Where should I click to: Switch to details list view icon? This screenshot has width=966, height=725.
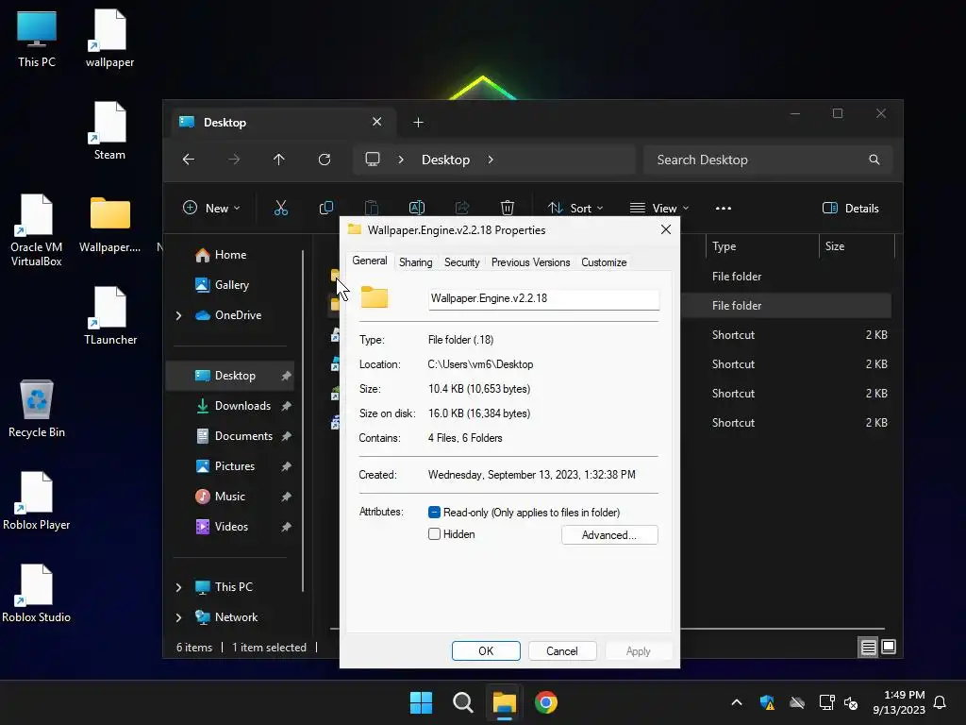[868, 648]
